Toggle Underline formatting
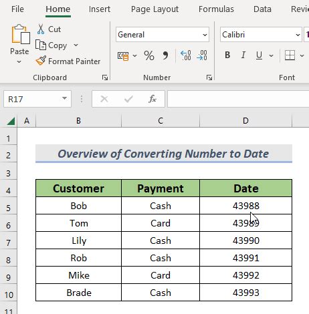The width and height of the screenshot is (309, 314). (259, 55)
